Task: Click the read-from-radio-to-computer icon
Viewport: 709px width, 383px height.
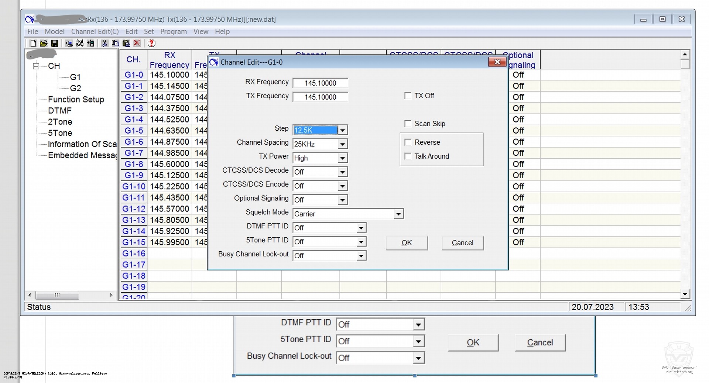Action: [x=69, y=44]
